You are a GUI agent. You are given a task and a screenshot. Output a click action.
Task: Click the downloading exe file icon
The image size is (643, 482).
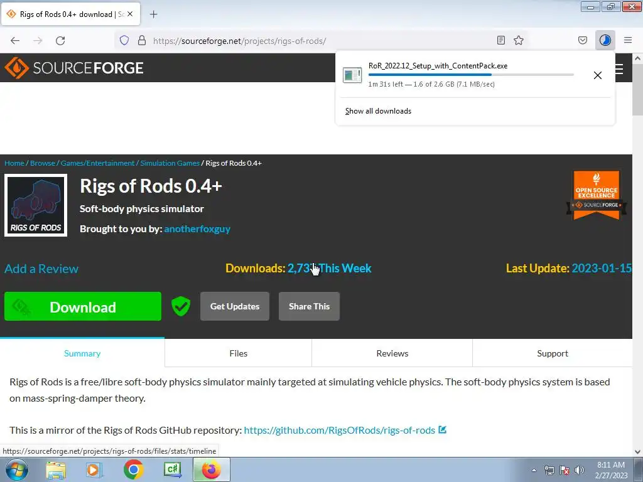click(352, 75)
